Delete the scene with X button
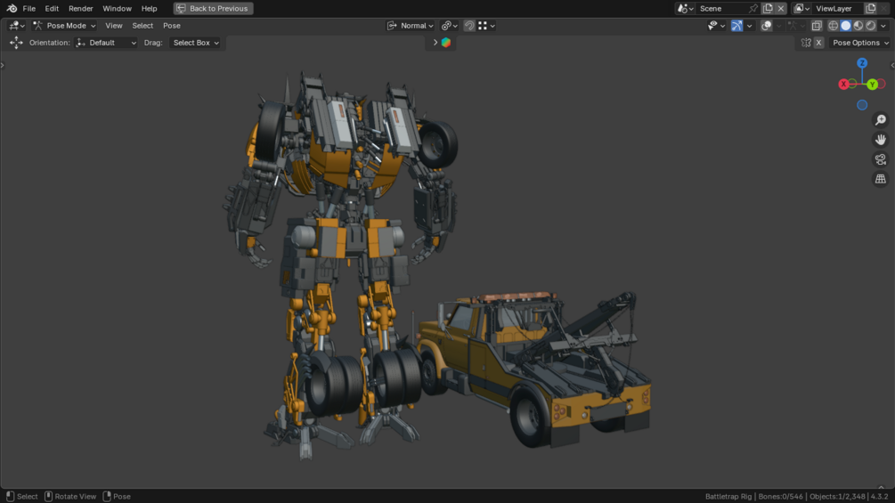This screenshot has height=503, width=895. (781, 9)
